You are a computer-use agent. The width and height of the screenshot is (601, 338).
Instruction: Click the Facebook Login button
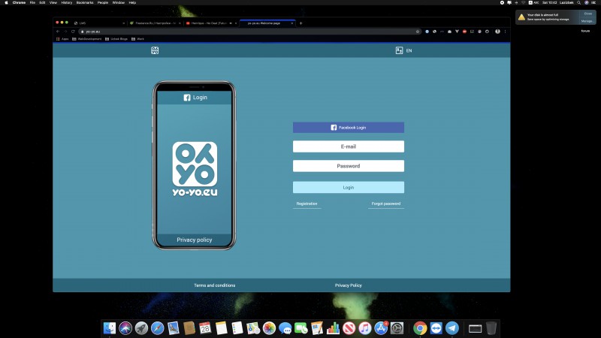coord(349,128)
